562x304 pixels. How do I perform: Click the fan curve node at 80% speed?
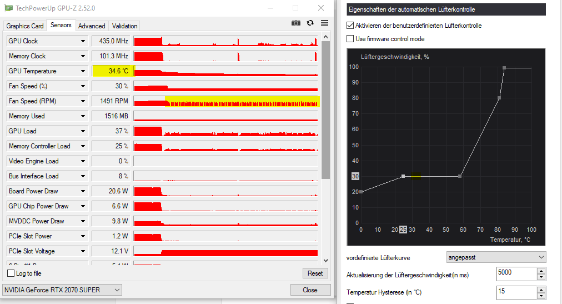pos(499,98)
